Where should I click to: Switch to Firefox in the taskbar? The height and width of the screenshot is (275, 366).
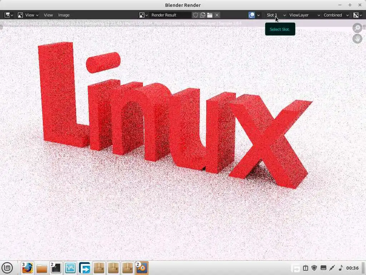point(27,268)
